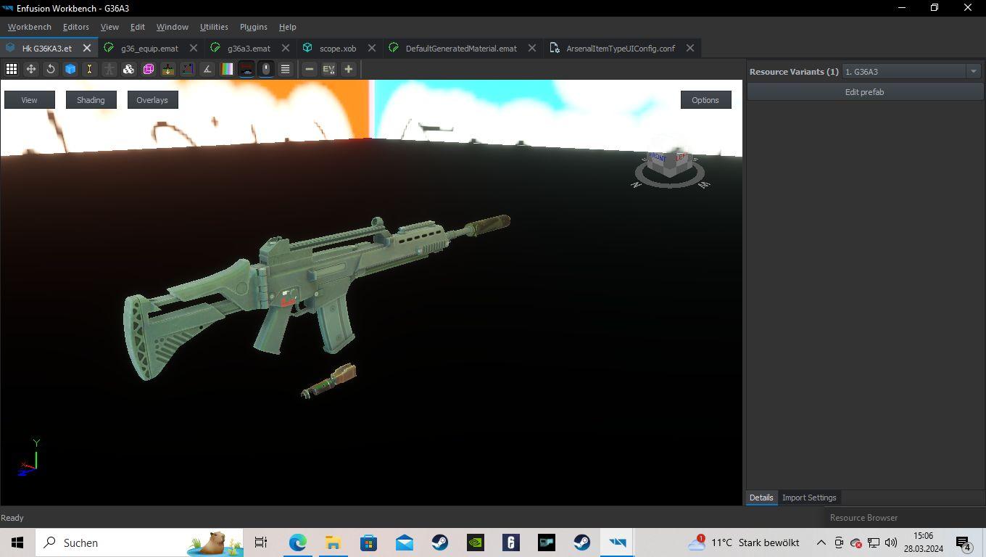The image size is (986, 557).
Task: Click the ground snap arrow icon
Action: pyautogui.click(x=168, y=69)
